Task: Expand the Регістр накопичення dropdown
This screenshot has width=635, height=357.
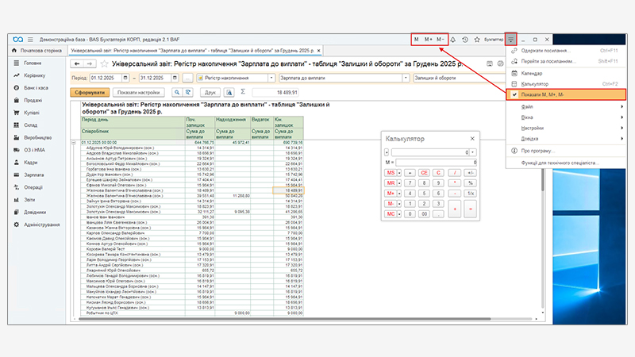Action: tap(271, 79)
